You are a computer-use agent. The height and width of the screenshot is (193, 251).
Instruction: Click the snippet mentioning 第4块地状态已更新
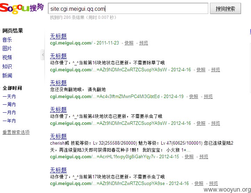[106, 116]
